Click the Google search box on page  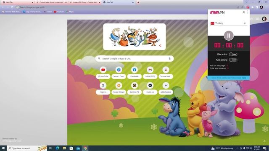point(134,59)
